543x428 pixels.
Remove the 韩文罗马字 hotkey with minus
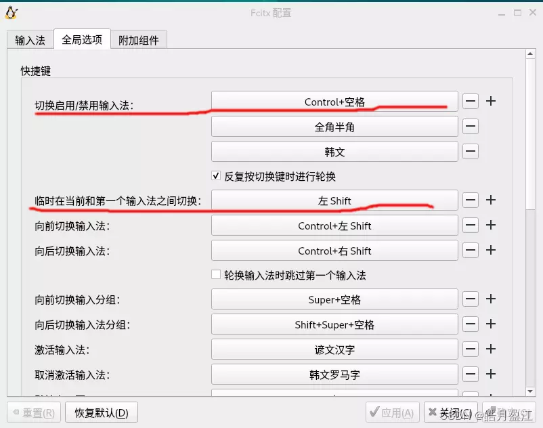coord(471,374)
